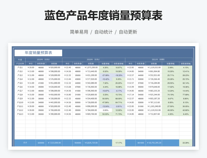
Task: Click the ¥451,000.00 cell in 产品5 row
Action: tap(54, 83)
